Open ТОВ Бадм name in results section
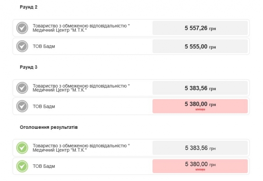Viewport: 263px width, 181px height. click(44, 166)
